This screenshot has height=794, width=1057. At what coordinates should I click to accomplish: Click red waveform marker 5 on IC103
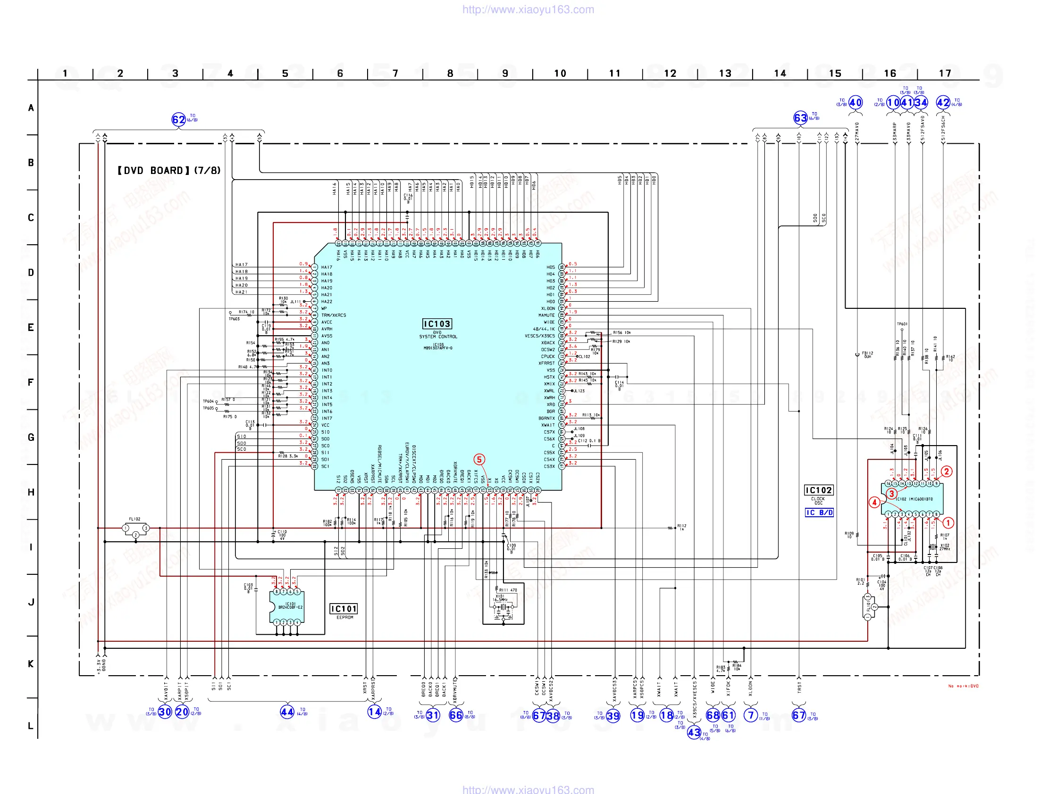pos(479,459)
